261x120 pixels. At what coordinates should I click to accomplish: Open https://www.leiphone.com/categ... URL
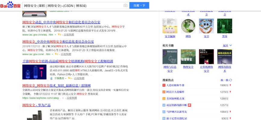[42, 98]
